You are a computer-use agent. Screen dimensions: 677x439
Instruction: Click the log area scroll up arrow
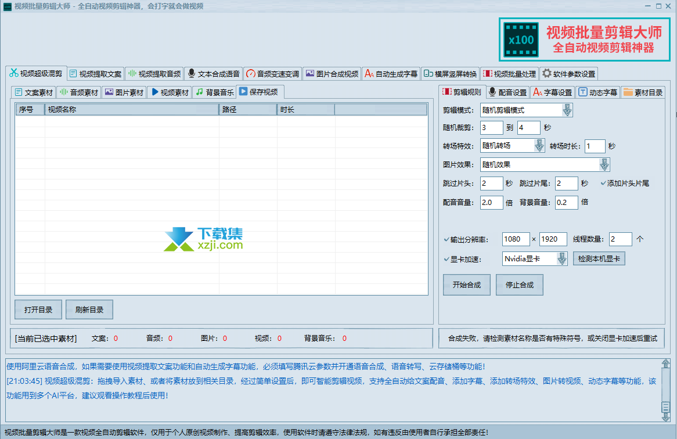pos(666,364)
